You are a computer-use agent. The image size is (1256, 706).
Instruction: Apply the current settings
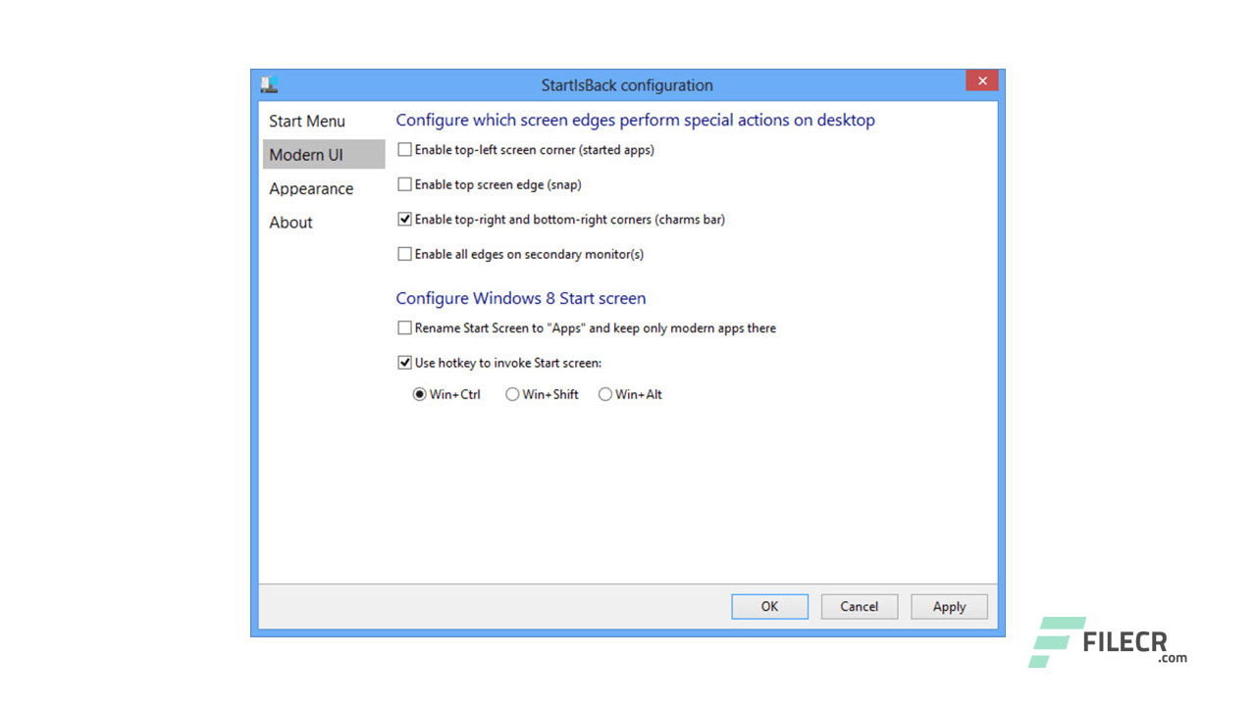click(x=949, y=606)
